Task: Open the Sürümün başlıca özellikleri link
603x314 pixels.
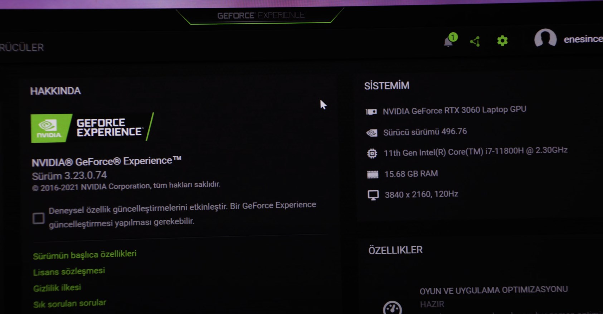Action: [84, 255]
